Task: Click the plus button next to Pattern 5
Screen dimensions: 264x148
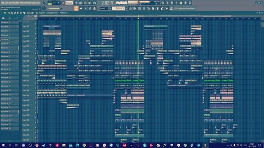Action: tap(126, 8)
